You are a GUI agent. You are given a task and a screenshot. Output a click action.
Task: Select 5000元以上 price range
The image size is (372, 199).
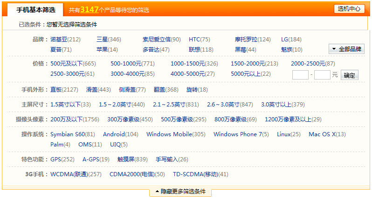[245, 74]
